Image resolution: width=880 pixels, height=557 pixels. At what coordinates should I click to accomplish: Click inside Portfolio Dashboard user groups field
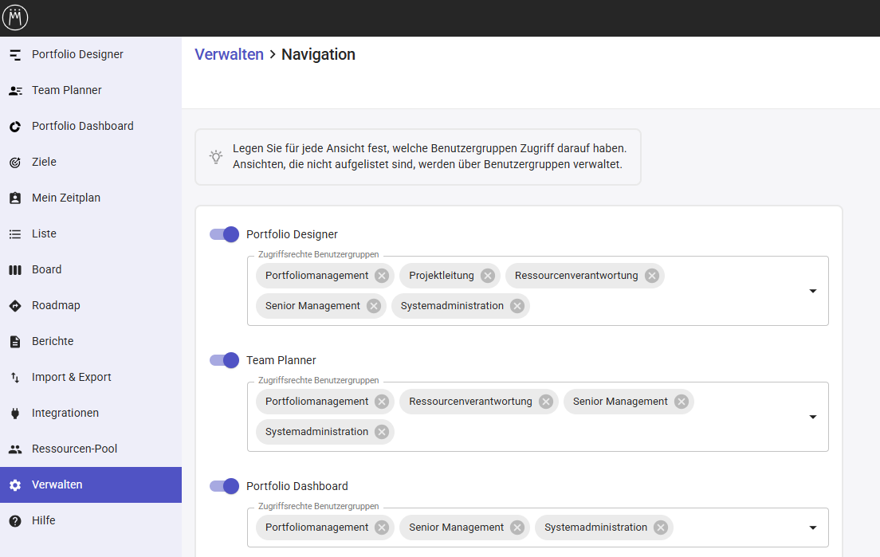(538, 528)
